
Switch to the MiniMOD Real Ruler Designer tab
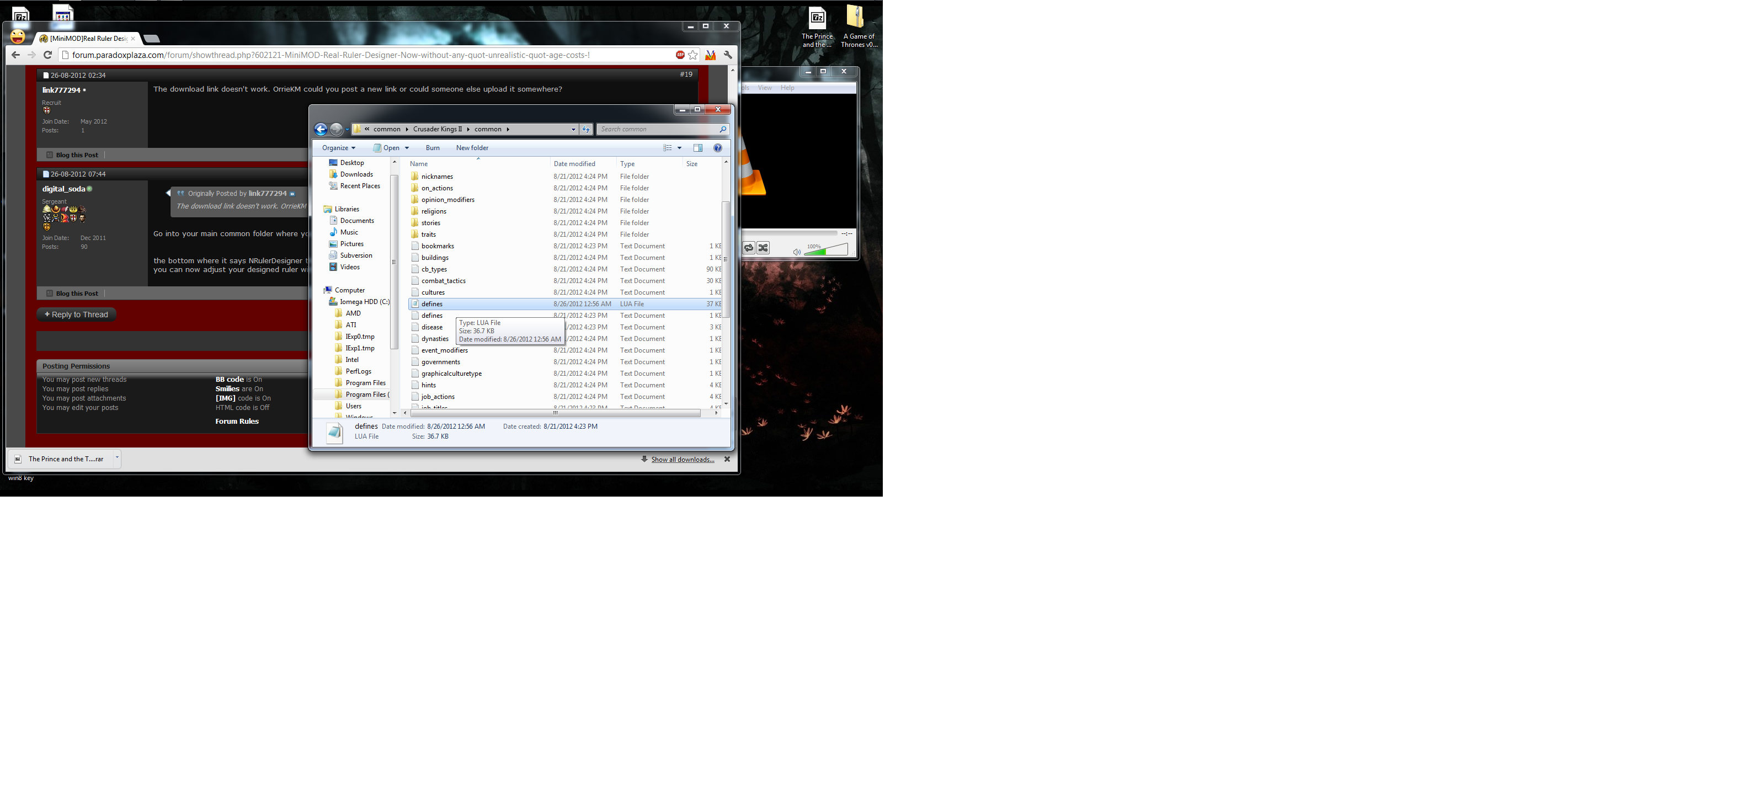(x=87, y=39)
